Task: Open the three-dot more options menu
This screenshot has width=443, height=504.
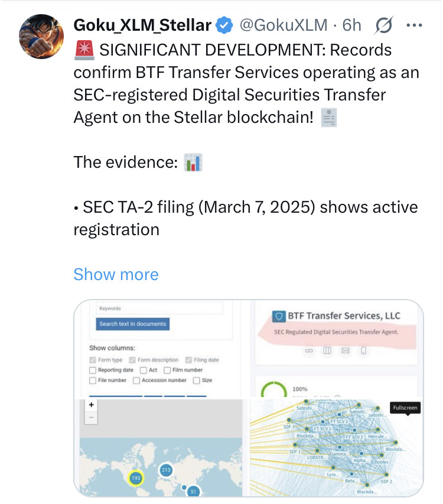Action: click(415, 25)
